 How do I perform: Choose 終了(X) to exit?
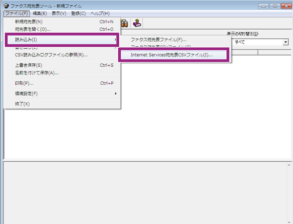pyautogui.click(x=22, y=104)
